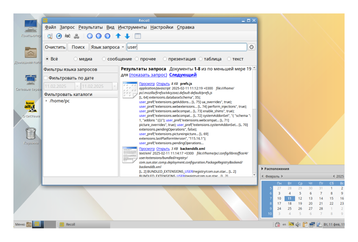Select the текст radio button
The height and width of the screenshot is (242, 358).
point(229,59)
